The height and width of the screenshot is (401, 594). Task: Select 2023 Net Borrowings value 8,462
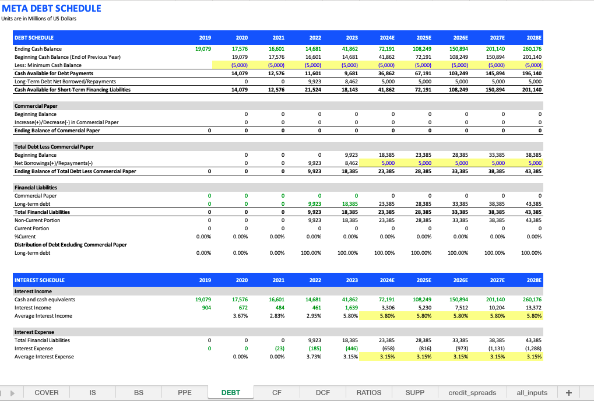point(351,163)
